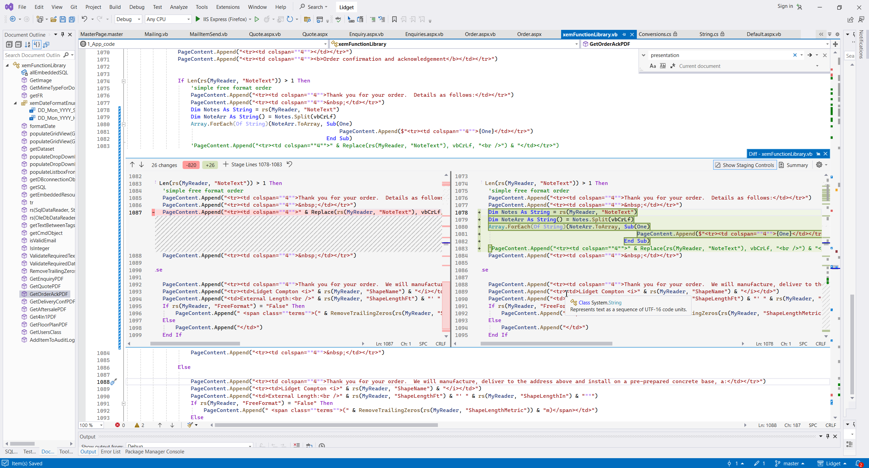Sort Document Outline items alphabetically
This screenshot has width=869, height=468.
coord(27,44)
